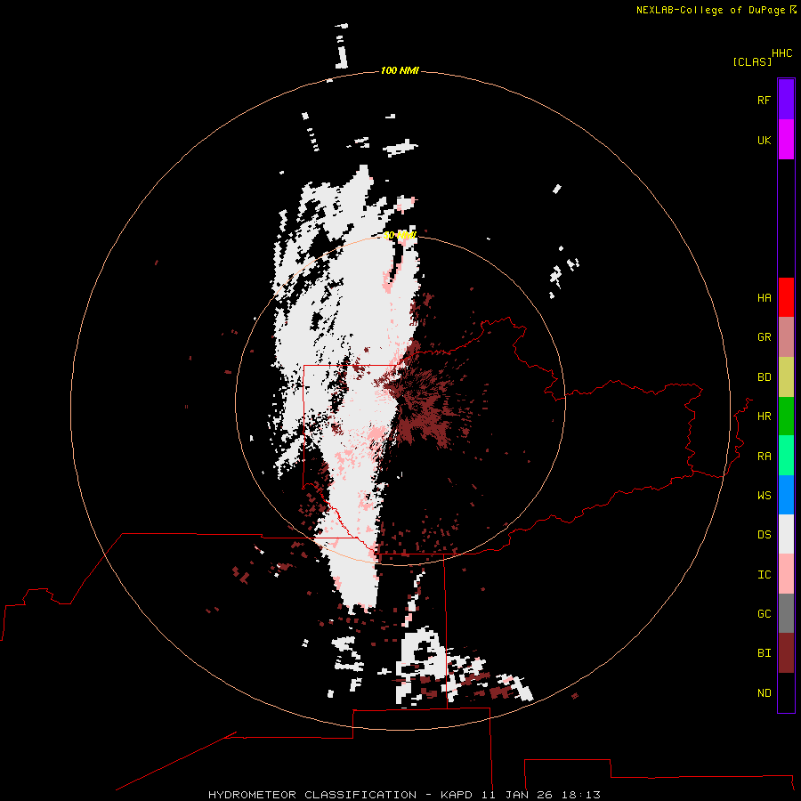This screenshot has height=801, width=801.
Task: Click the GC gray legend swatch
Action: [x=786, y=613]
